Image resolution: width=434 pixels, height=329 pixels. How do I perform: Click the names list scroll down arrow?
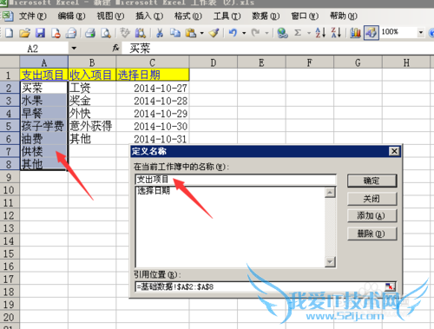[x=330, y=261]
